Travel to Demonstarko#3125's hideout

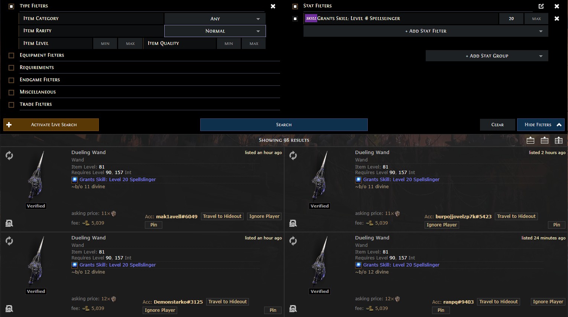227,302
